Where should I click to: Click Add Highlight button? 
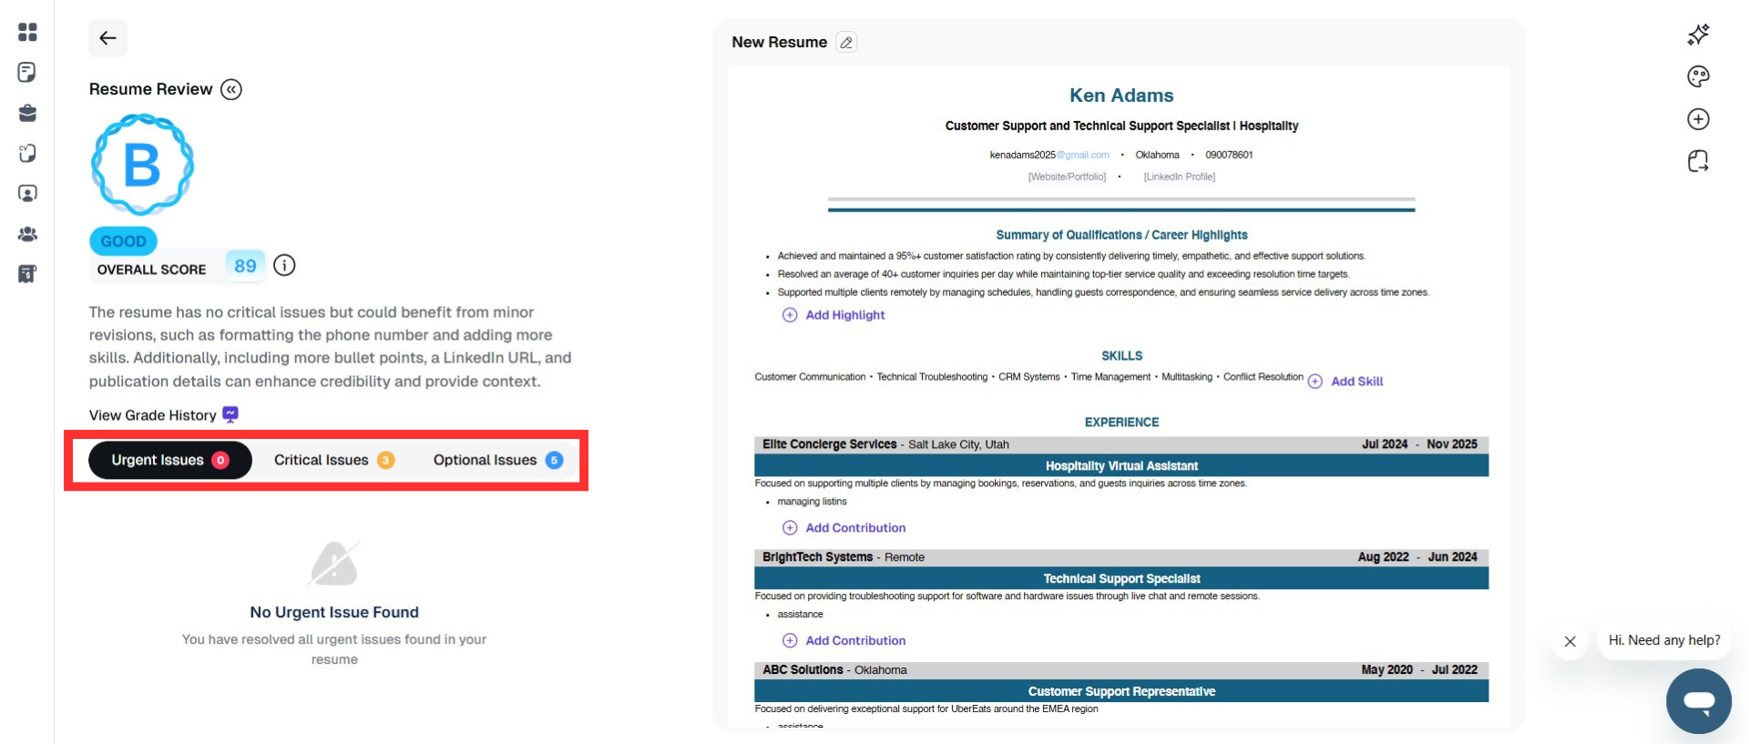point(834,315)
